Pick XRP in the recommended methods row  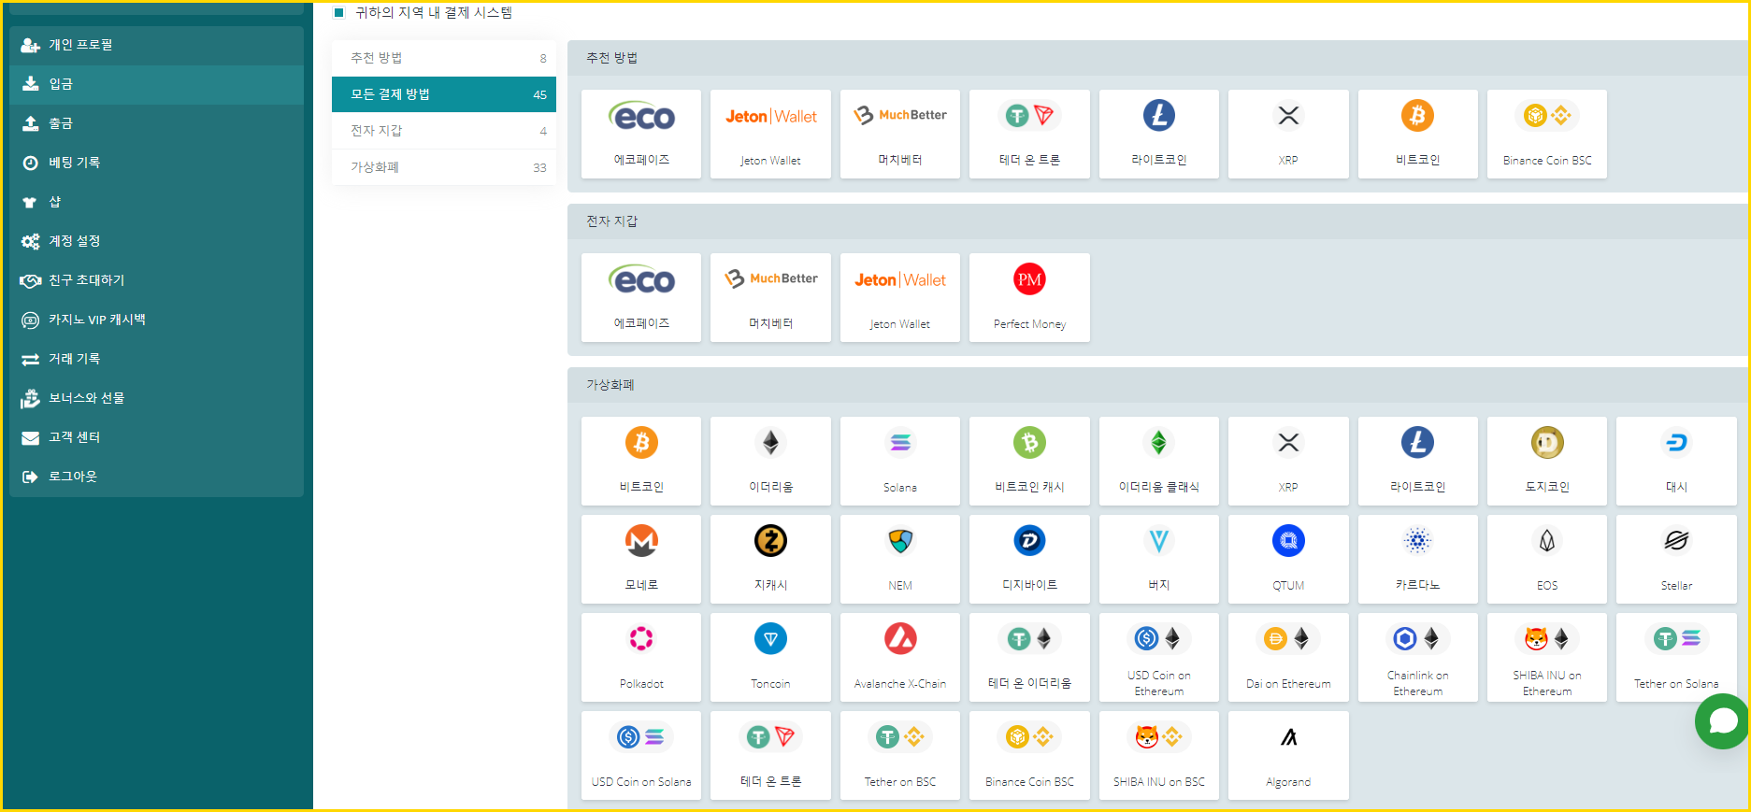point(1288,134)
